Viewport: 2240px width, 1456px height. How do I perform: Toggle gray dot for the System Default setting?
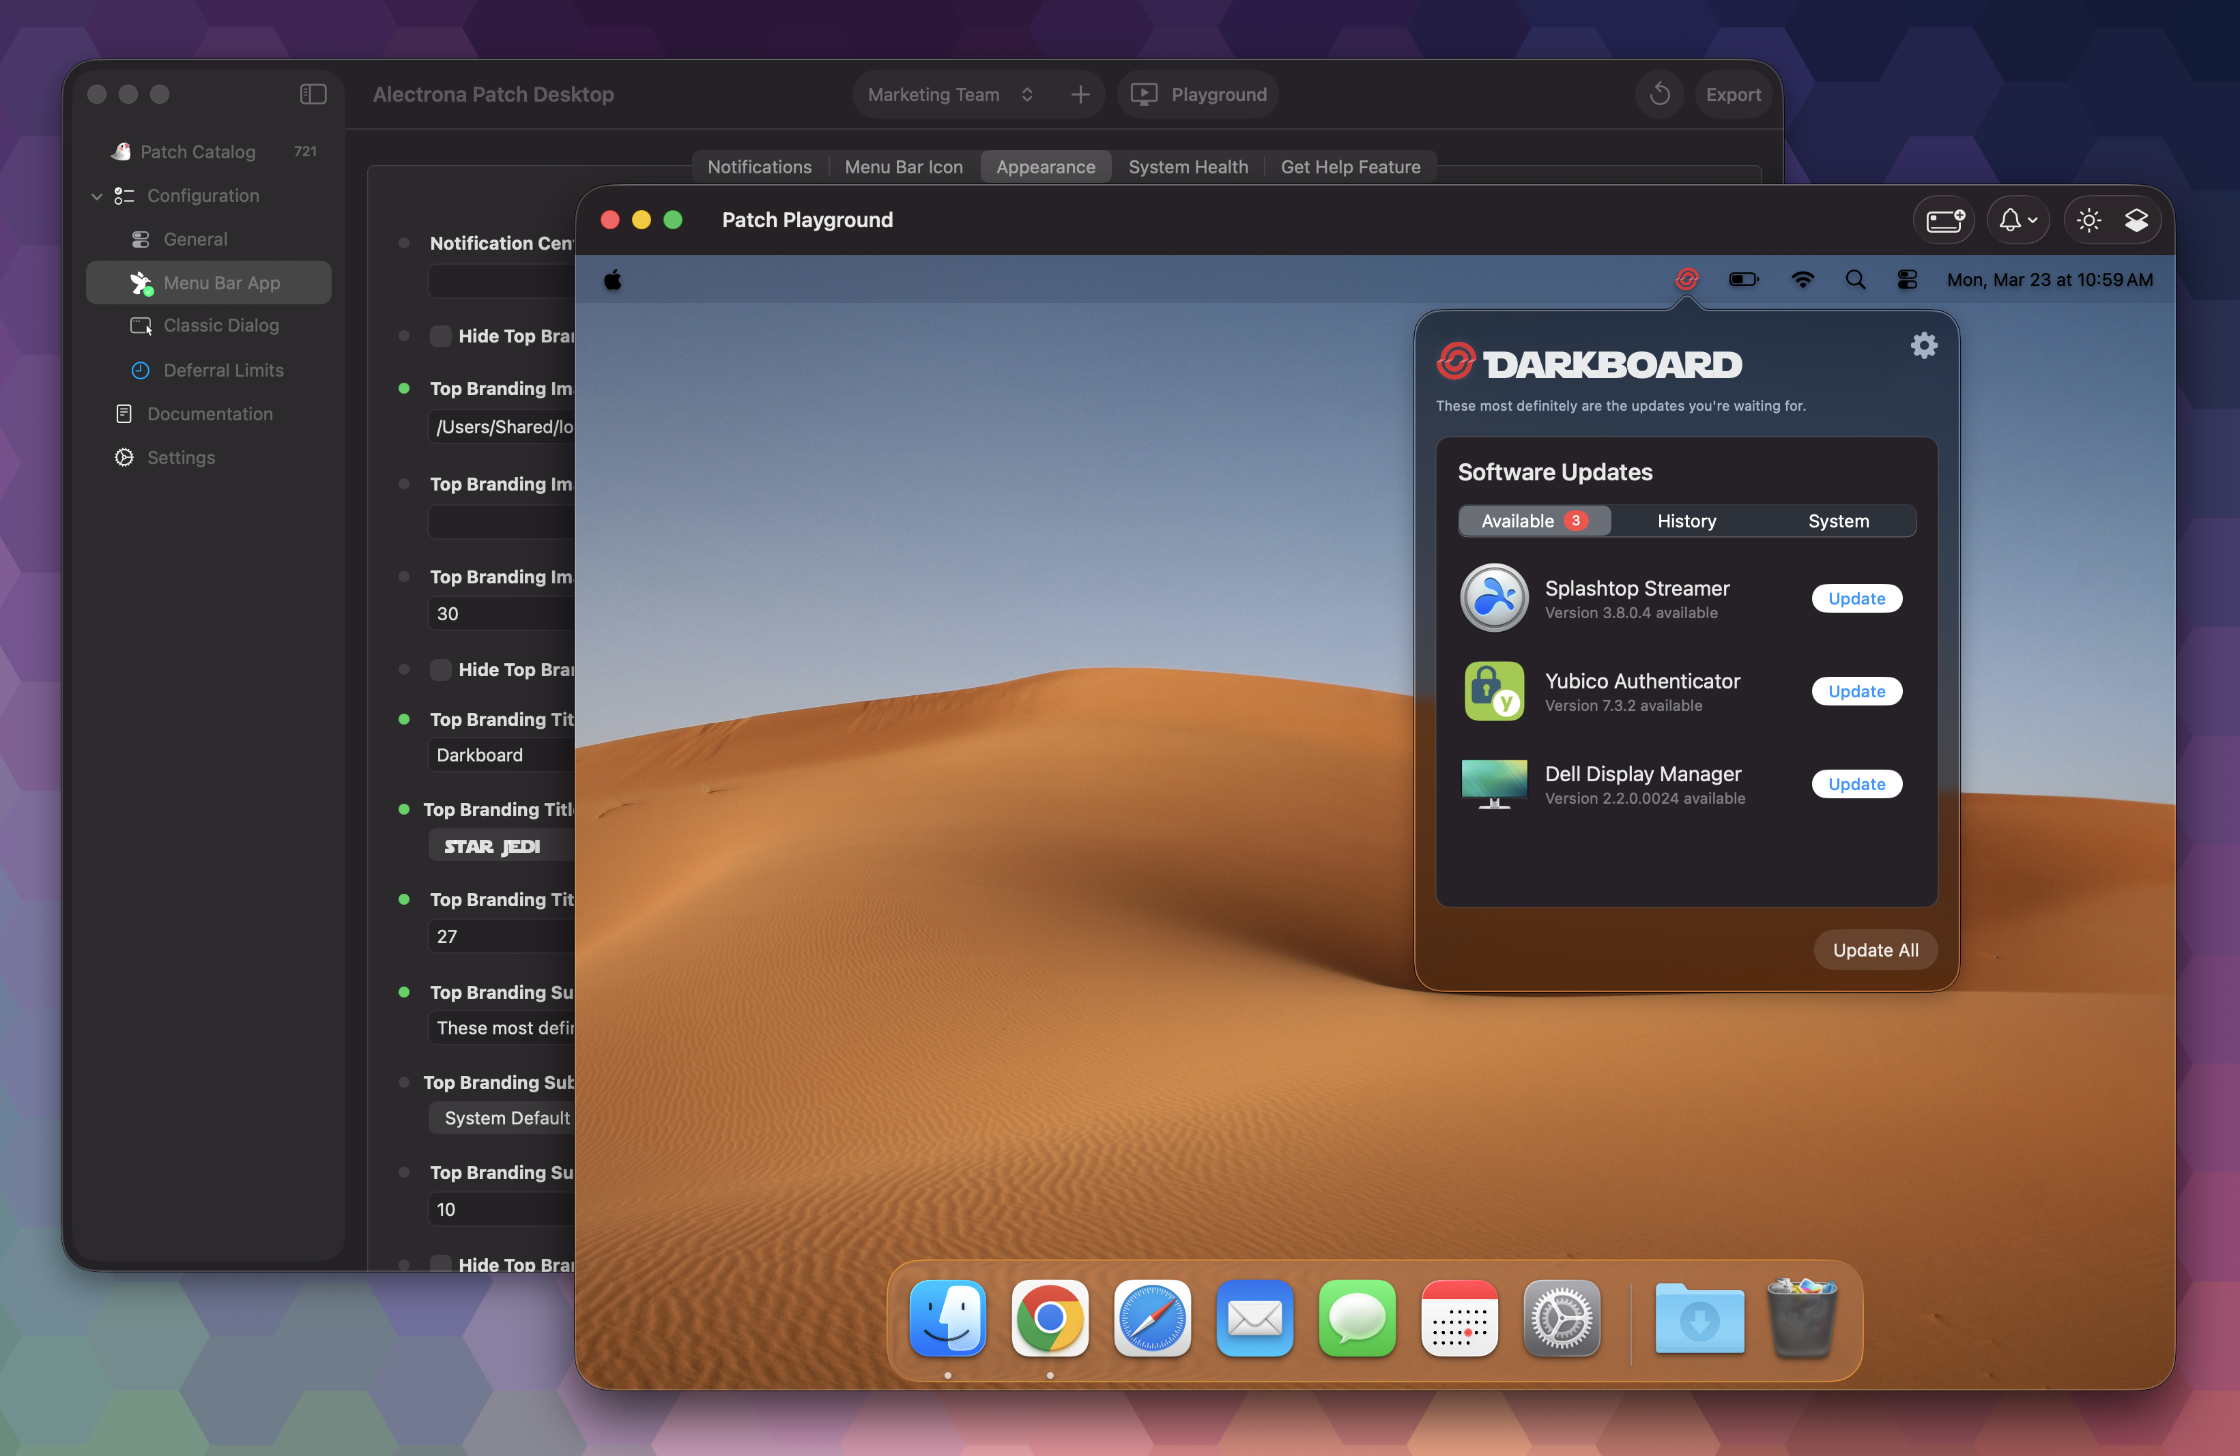pos(404,1083)
